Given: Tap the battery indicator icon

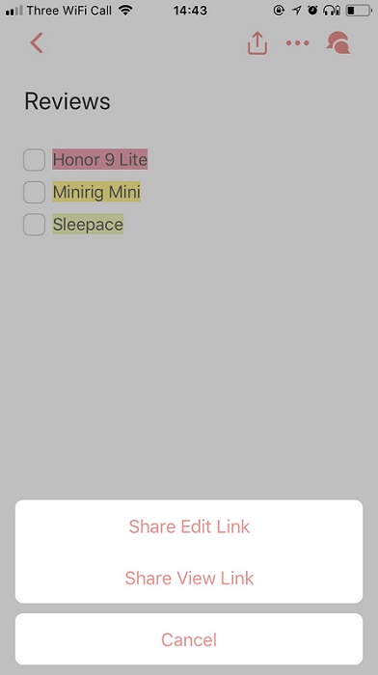Looking at the screenshot, I should [x=359, y=10].
